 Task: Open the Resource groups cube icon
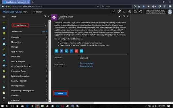(x=4, y=39)
